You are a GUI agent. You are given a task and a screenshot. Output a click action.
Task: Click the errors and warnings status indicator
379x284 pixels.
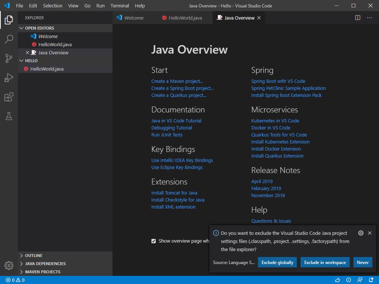15,280
